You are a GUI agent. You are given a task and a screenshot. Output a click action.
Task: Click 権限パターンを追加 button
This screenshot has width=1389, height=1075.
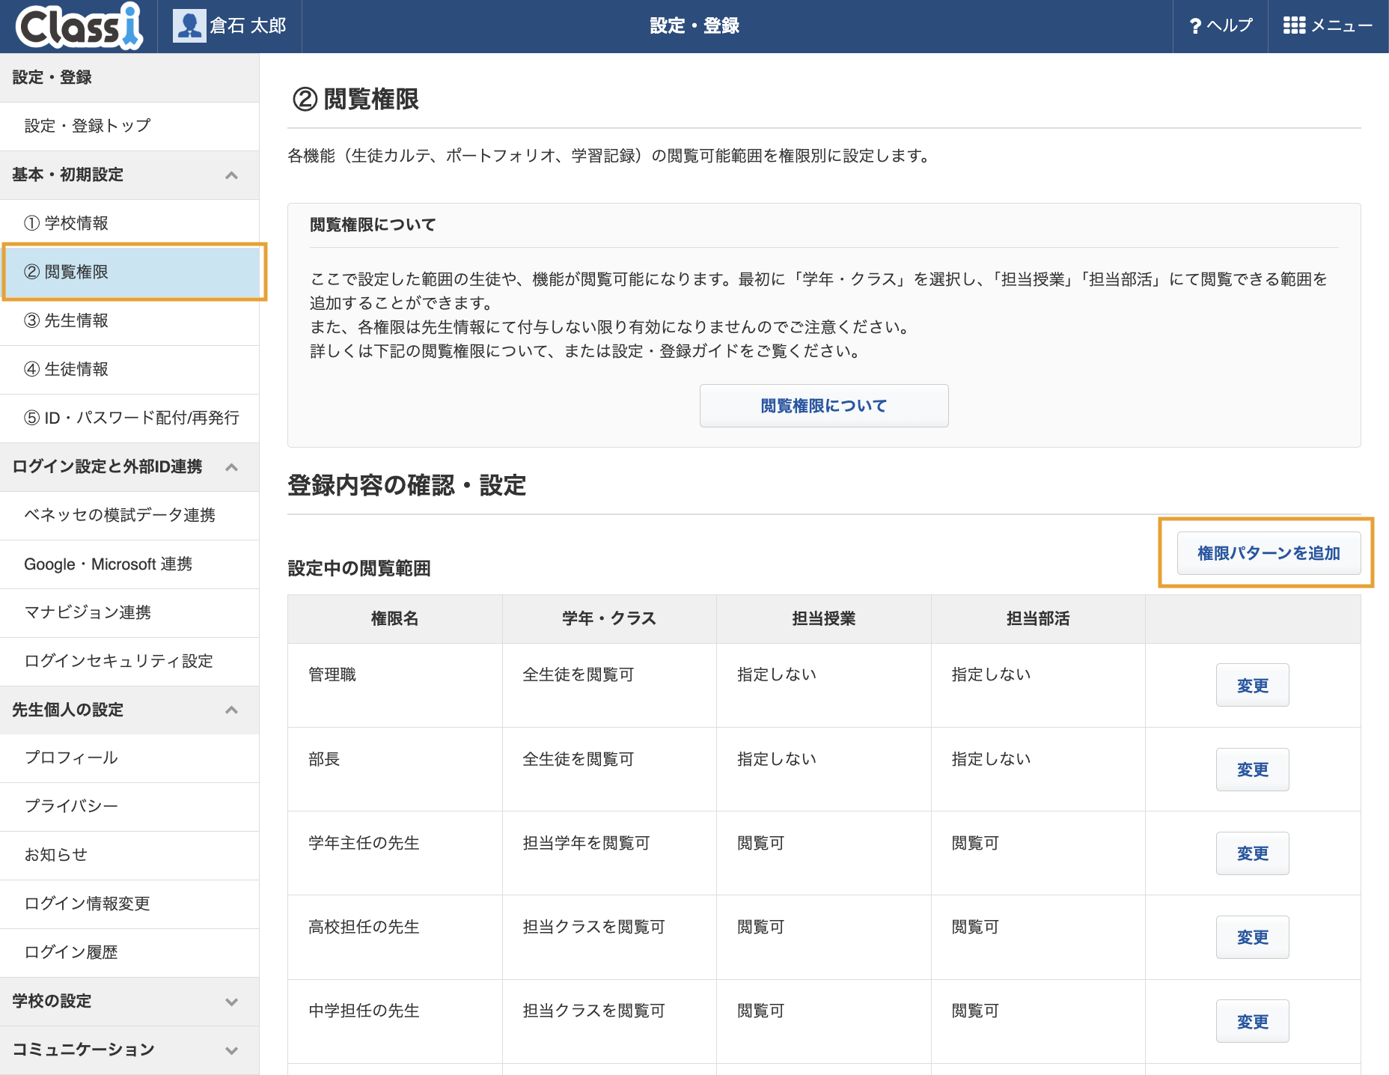1269,553
